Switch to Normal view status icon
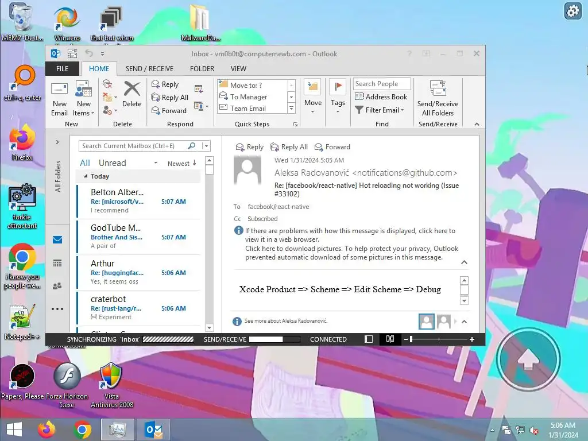This screenshot has height=441, width=588. point(369,339)
